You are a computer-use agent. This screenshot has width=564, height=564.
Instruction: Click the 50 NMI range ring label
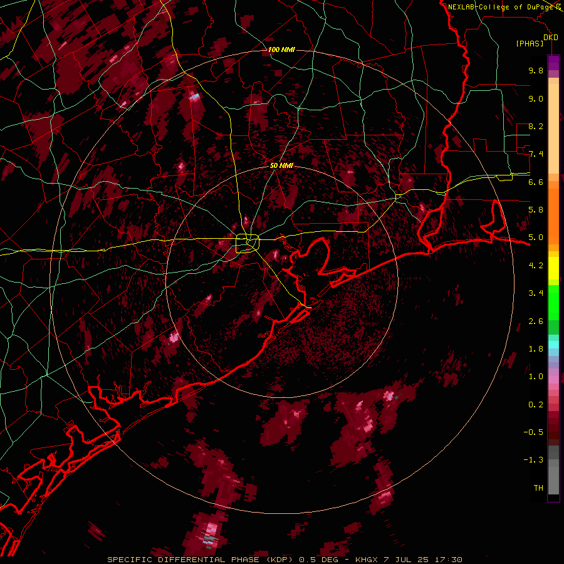281,166
